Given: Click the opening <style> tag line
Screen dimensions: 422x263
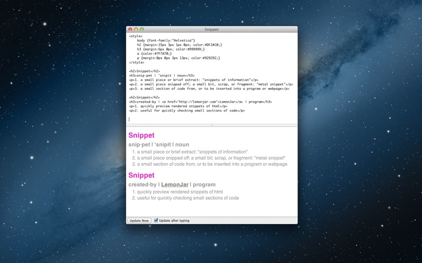Looking at the screenshot, I should [136, 36].
